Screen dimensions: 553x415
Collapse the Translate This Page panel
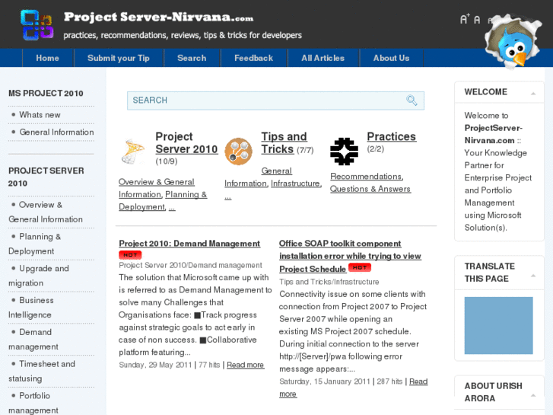tap(533, 276)
